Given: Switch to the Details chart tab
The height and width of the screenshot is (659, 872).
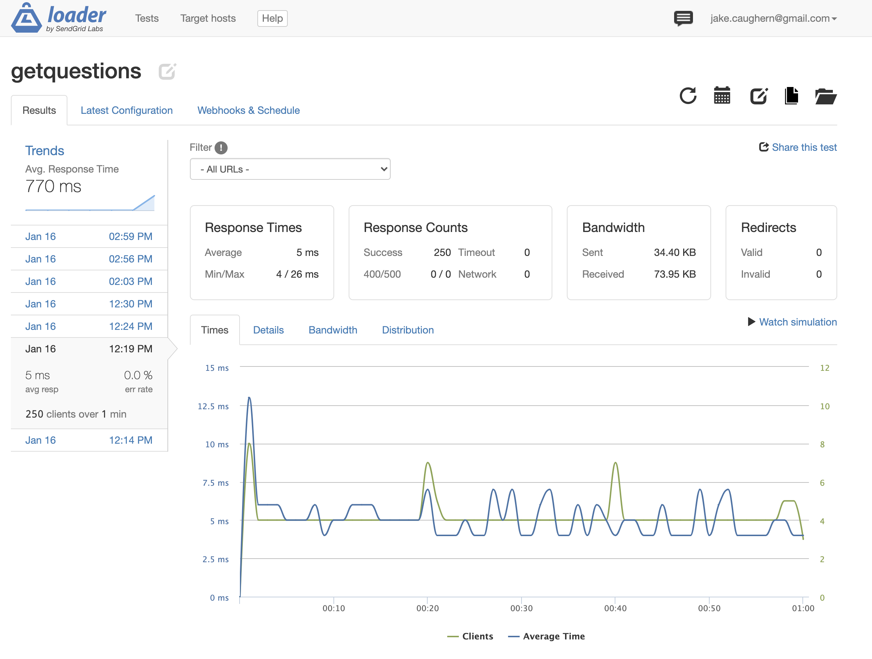Looking at the screenshot, I should coord(268,330).
